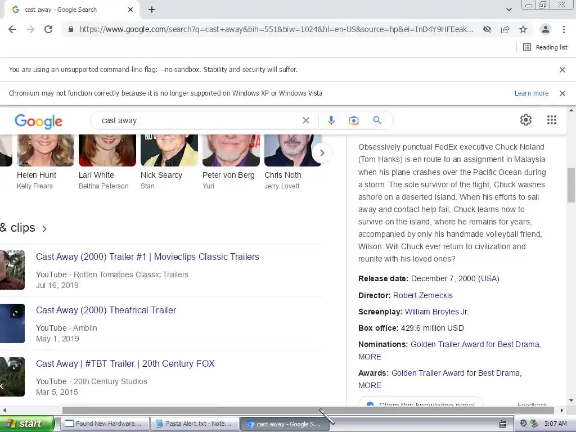Play the Amblin theatrical trailer thumbnail
This screenshot has height=432, width=576.
click(x=12, y=323)
